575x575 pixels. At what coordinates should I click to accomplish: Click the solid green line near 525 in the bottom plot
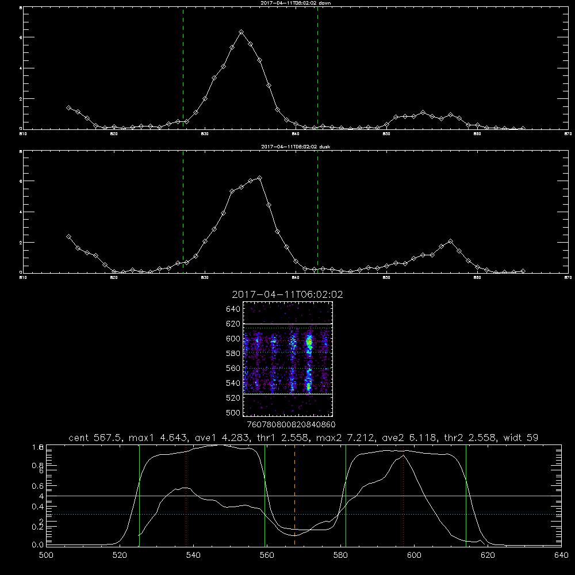pos(139,495)
